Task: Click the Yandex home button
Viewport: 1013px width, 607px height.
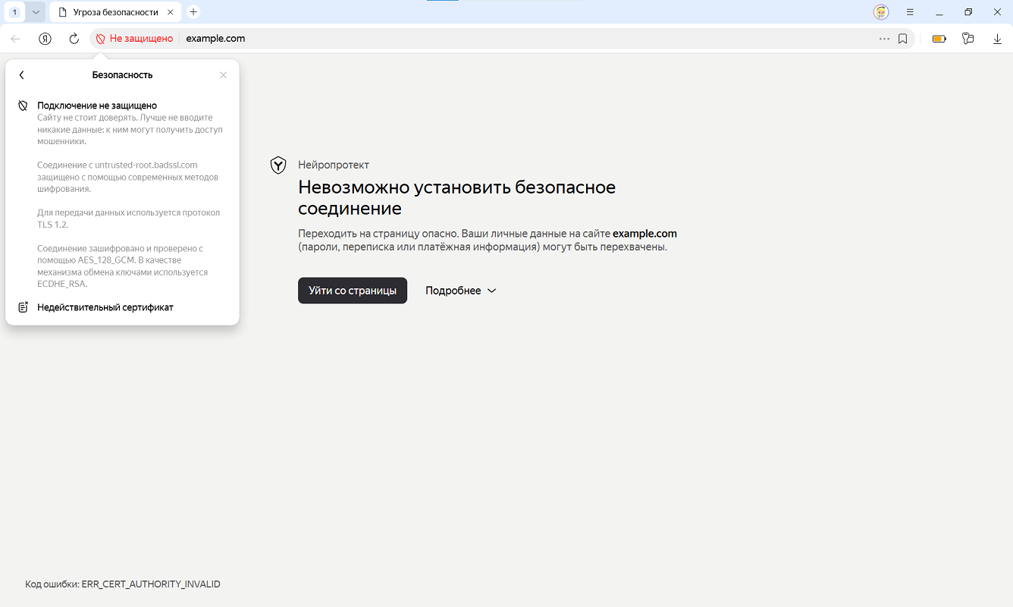Action: 45,39
